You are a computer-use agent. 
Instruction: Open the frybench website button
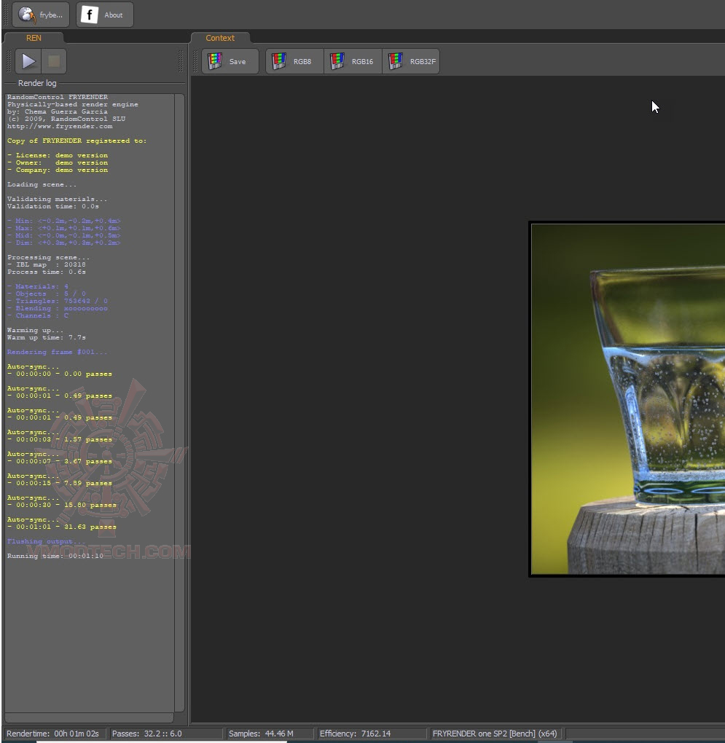click(41, 15)
